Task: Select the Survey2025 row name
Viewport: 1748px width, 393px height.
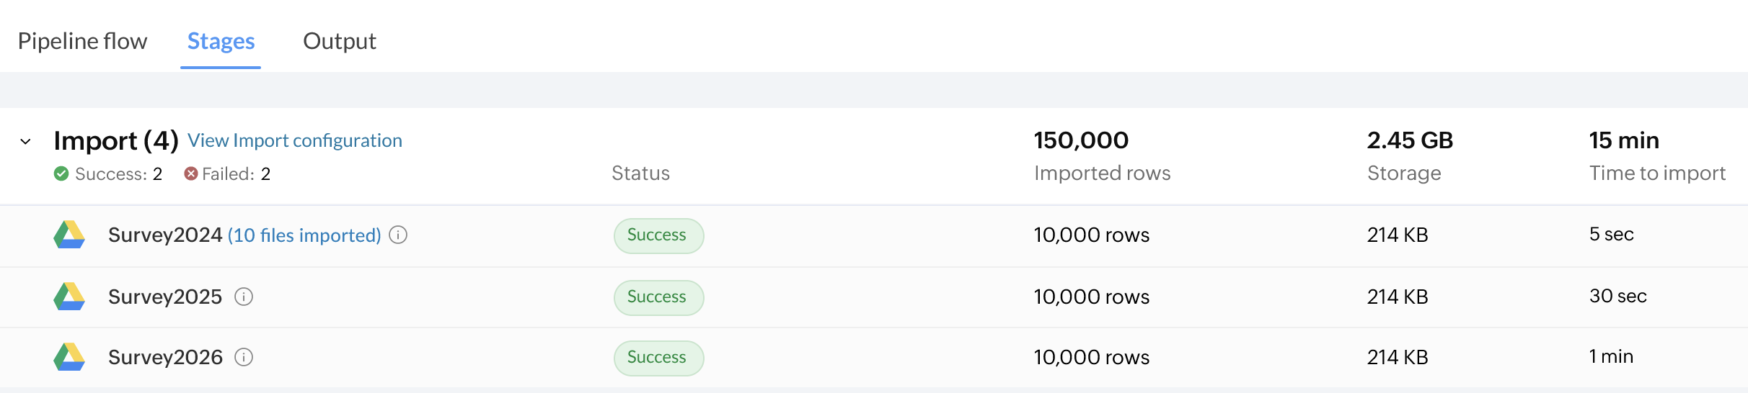Action: pos(165,297)
